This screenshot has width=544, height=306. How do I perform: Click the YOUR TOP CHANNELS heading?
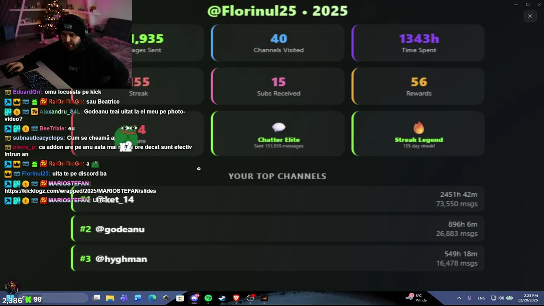point(277,176)
